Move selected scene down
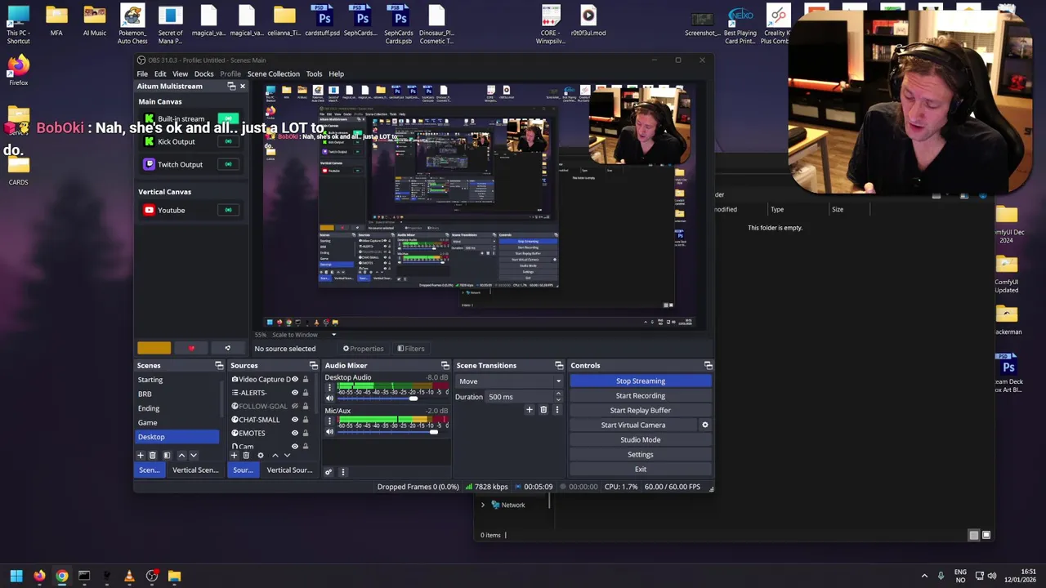The image size is (1046, 588). click(x=194, y=455)
